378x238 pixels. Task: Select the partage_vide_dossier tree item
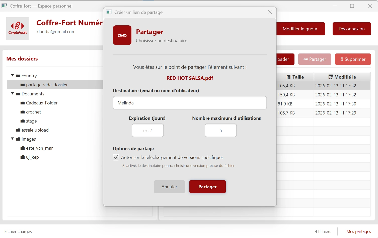pos(47,85)
